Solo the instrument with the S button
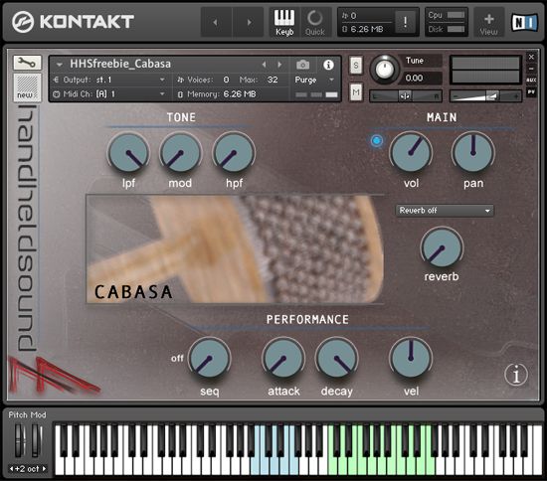The height and width of the screenshot is (481, 547). [x=355, y=66]
